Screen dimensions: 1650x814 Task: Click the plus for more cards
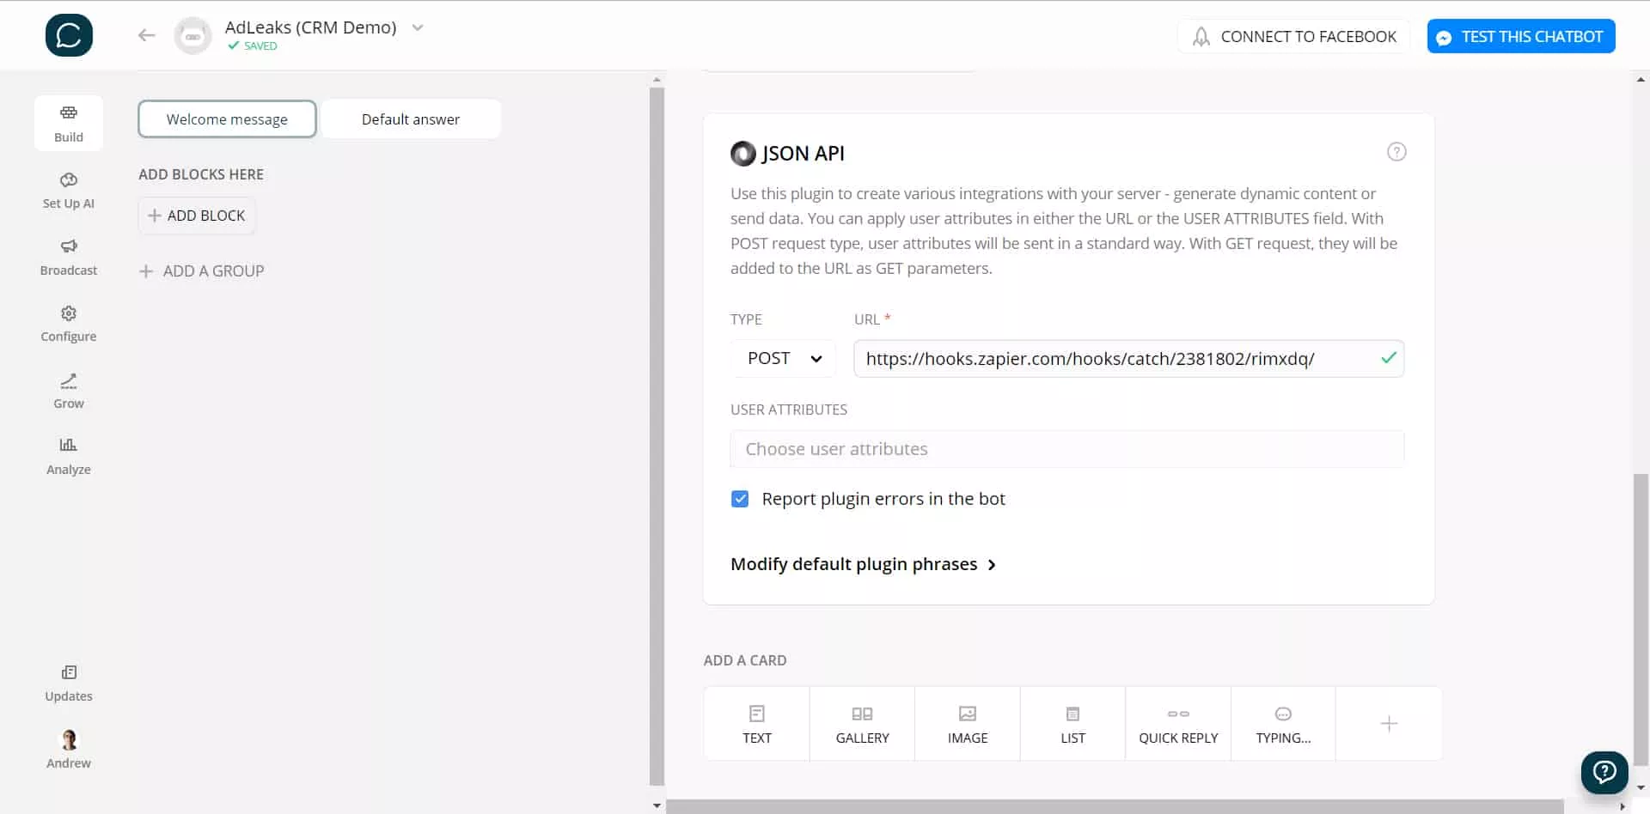coord(1389,724)
